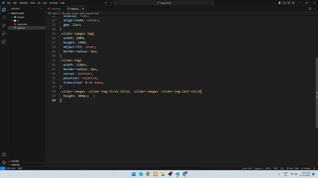Click line number 31 in gutter
This screenshot has width=318, height=178.
pos(54,60)
